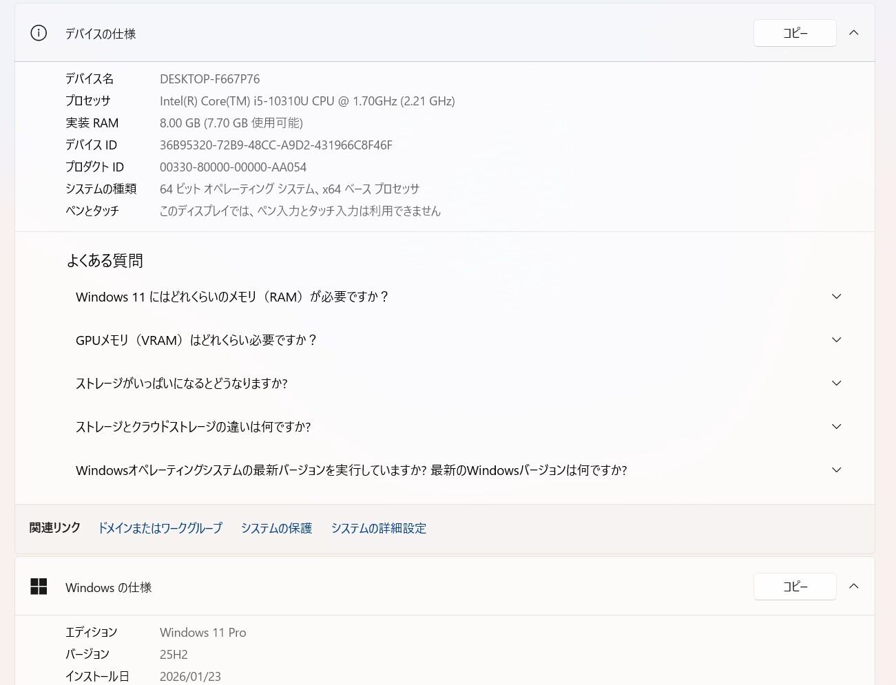This screenshot has width=896, height=685.
Task: Click the product ID 00330-80000-00000-AA054
Action: pyautogui.click(x=233, y=167)
